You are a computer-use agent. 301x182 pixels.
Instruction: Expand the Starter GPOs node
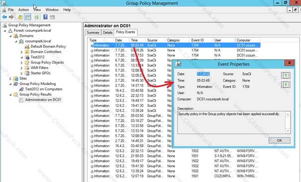pyautogui.click(x=22, y=74)
